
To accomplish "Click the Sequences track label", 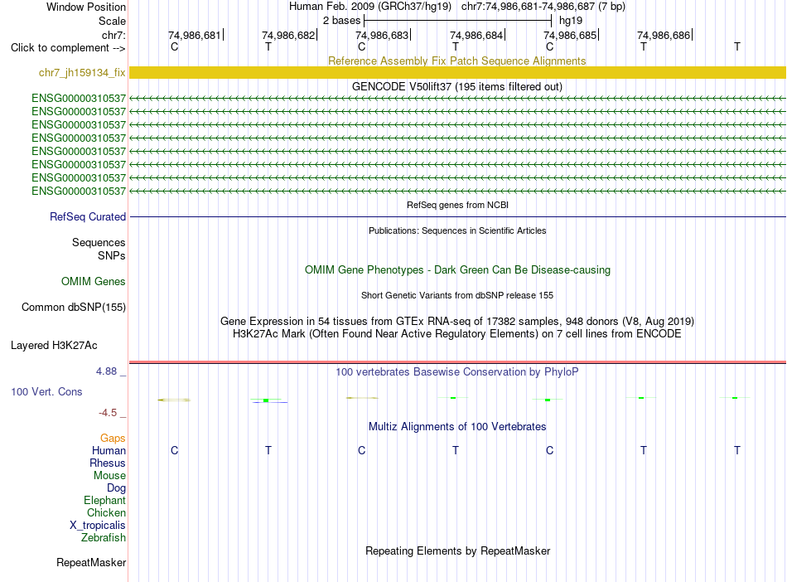I will point(99,243).
